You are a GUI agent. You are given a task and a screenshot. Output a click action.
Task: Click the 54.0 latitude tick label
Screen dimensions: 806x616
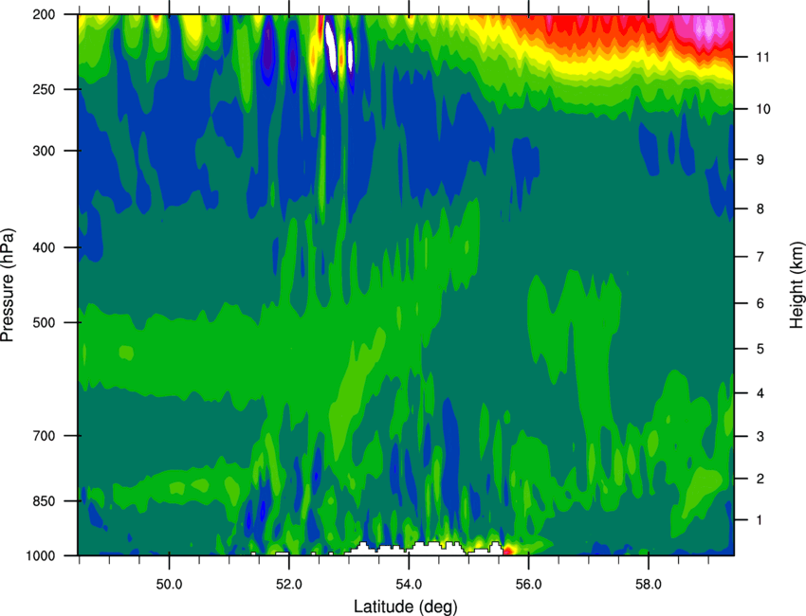409,585
